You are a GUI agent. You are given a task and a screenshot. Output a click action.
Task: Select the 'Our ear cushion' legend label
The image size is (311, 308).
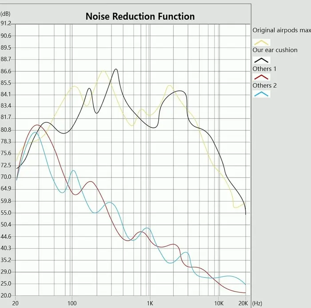tap(275, 50)
